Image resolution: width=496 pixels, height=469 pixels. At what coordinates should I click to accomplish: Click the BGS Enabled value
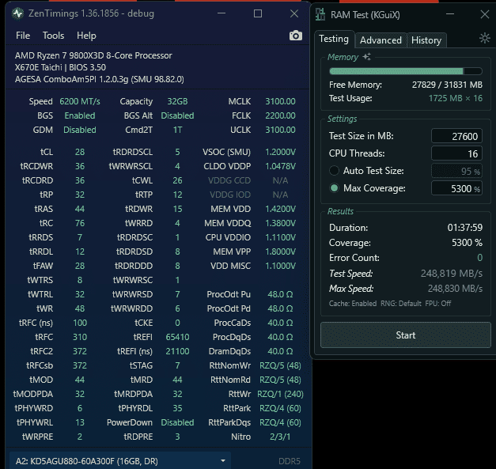80,115
